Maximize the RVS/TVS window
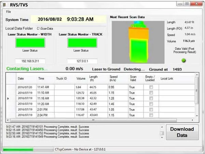The image size is (205, 154). [187, 4]
